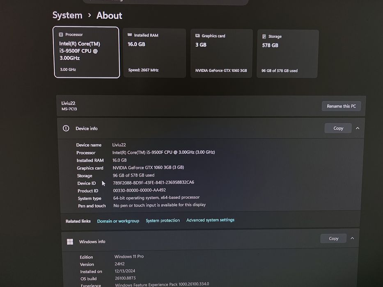Click Product ID value 00330-80000-00000-AA492
383x287 pixels.
click(x=139, y=190)
